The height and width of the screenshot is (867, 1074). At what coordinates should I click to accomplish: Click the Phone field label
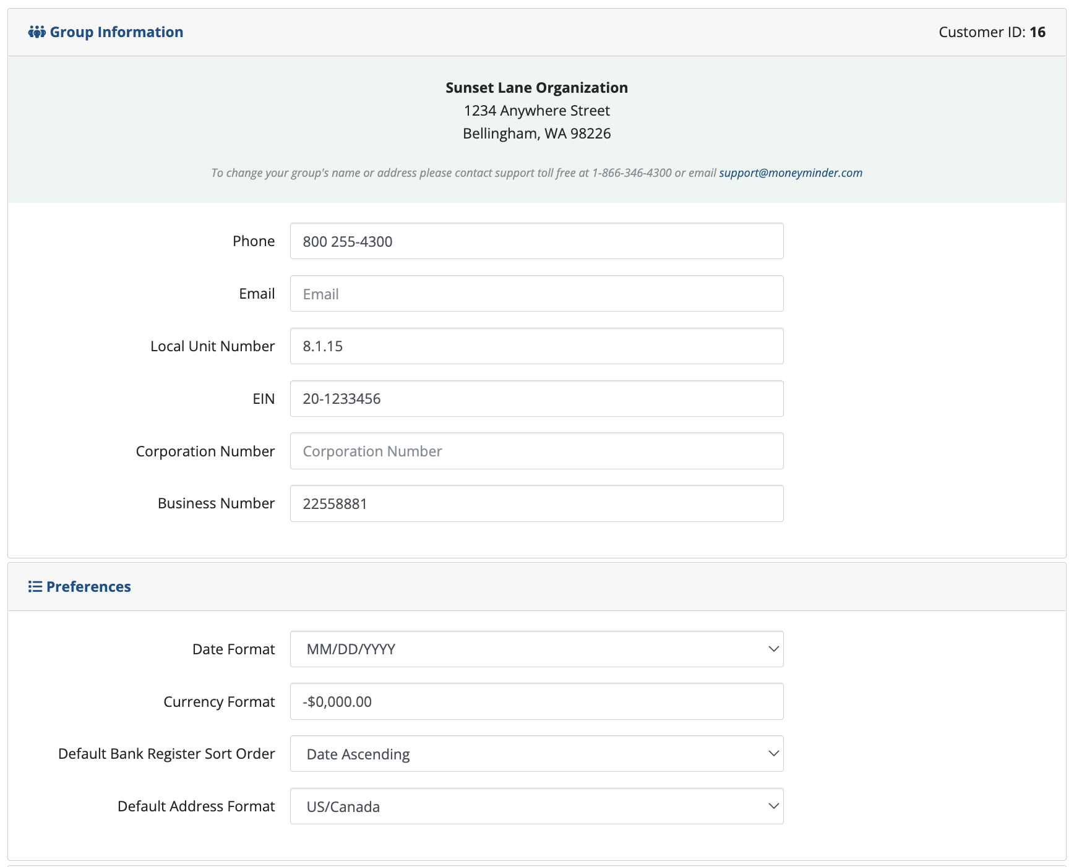point(254,241)
